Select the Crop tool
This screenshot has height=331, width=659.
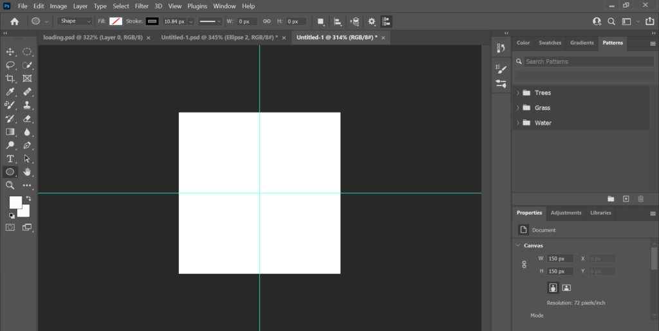10,78
